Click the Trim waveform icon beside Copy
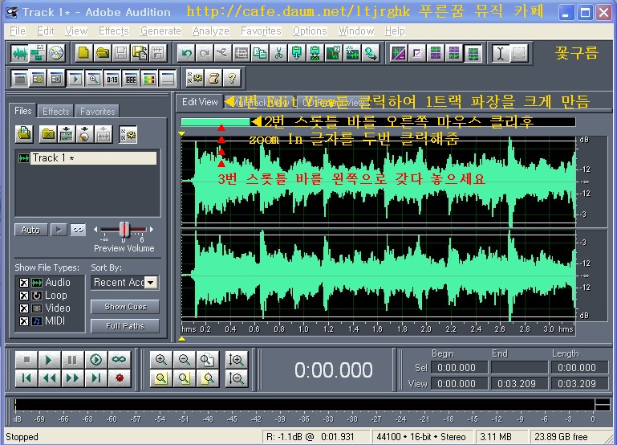This screenshot has height=445, width=617. pyautogui.click(x=242, y=53)
